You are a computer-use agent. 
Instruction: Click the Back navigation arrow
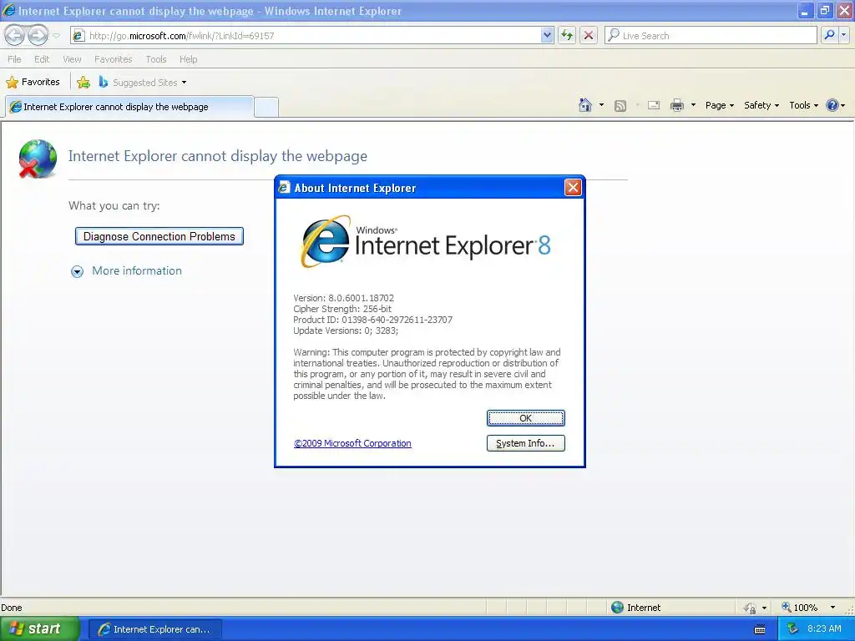tap(15, 35)
